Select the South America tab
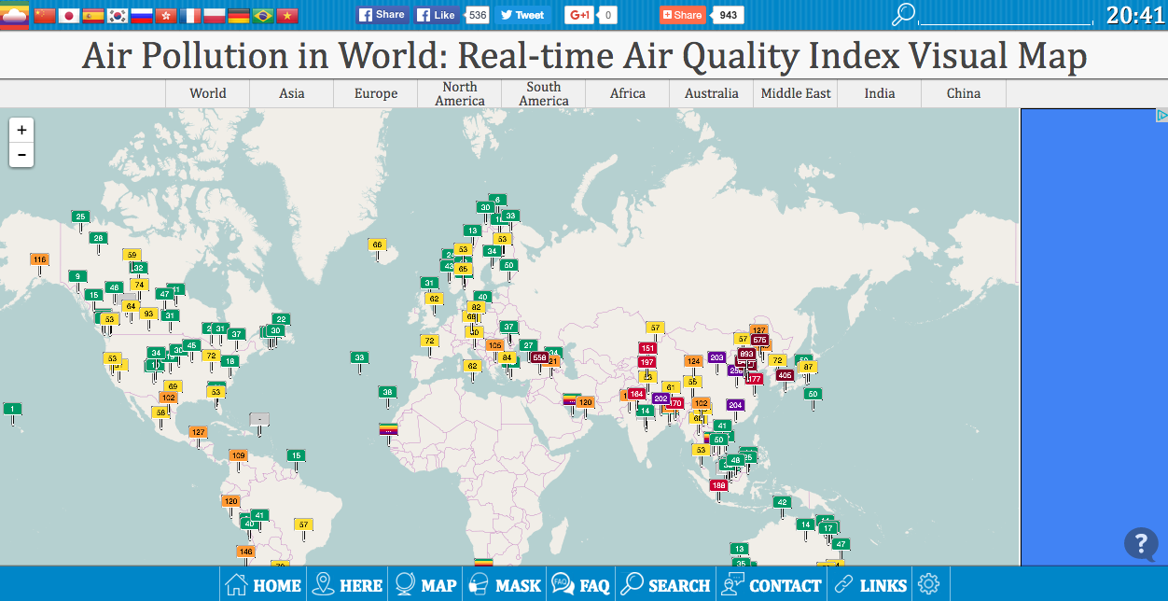 (543, 93)
